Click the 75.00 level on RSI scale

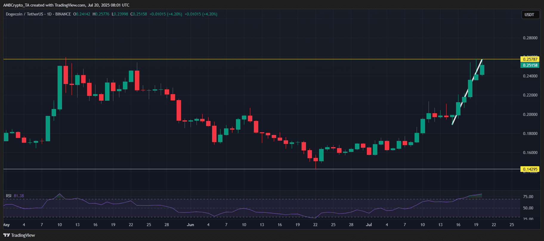pyautogui.click(x=528, y=197)
